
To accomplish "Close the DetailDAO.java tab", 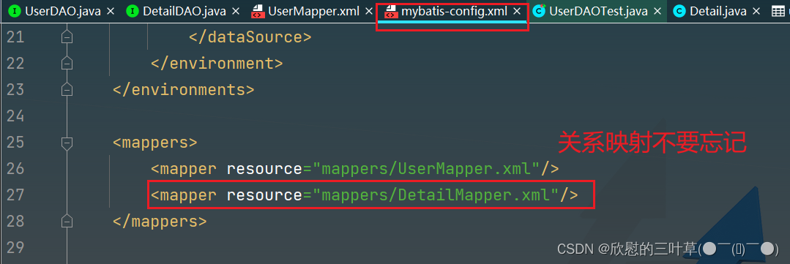I will coord(236,11).
